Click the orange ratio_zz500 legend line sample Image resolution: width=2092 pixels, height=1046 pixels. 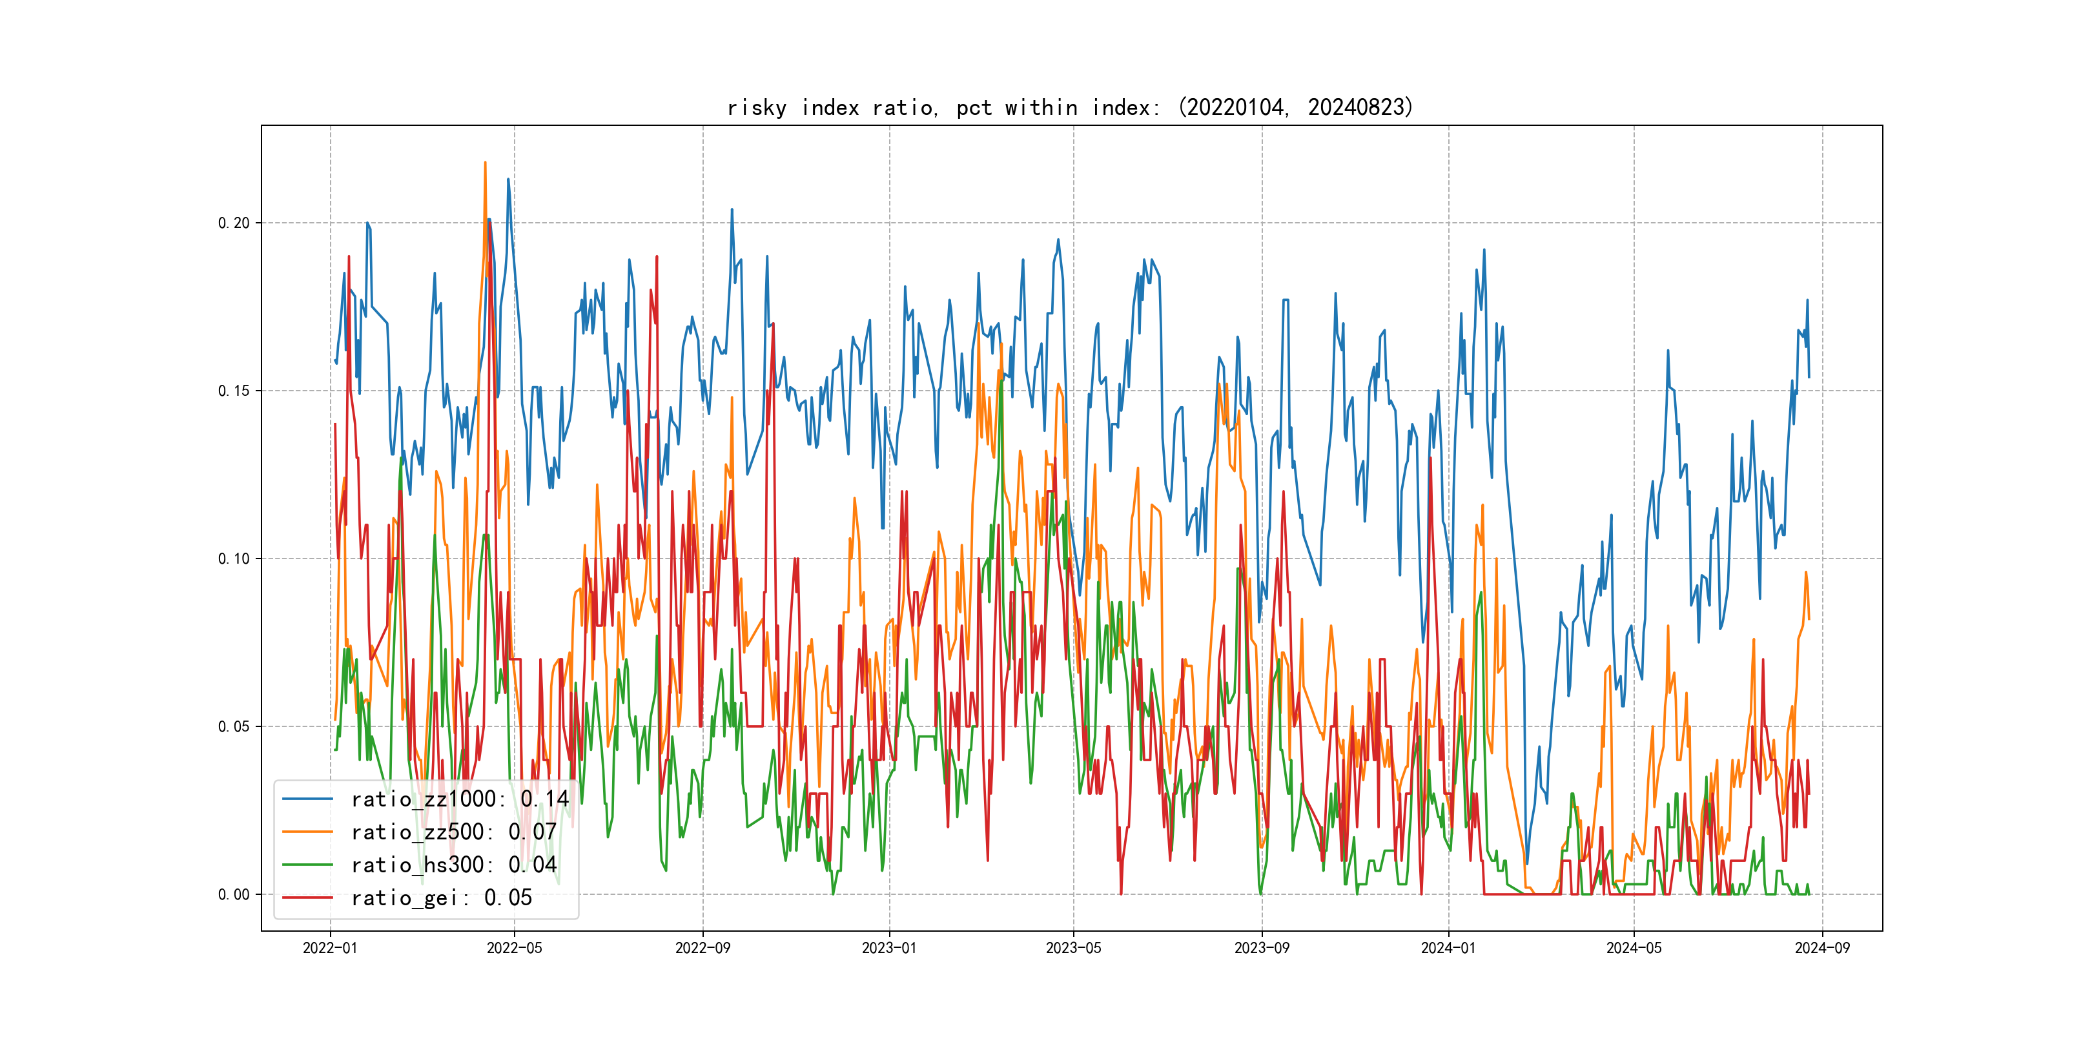(307, 832)
